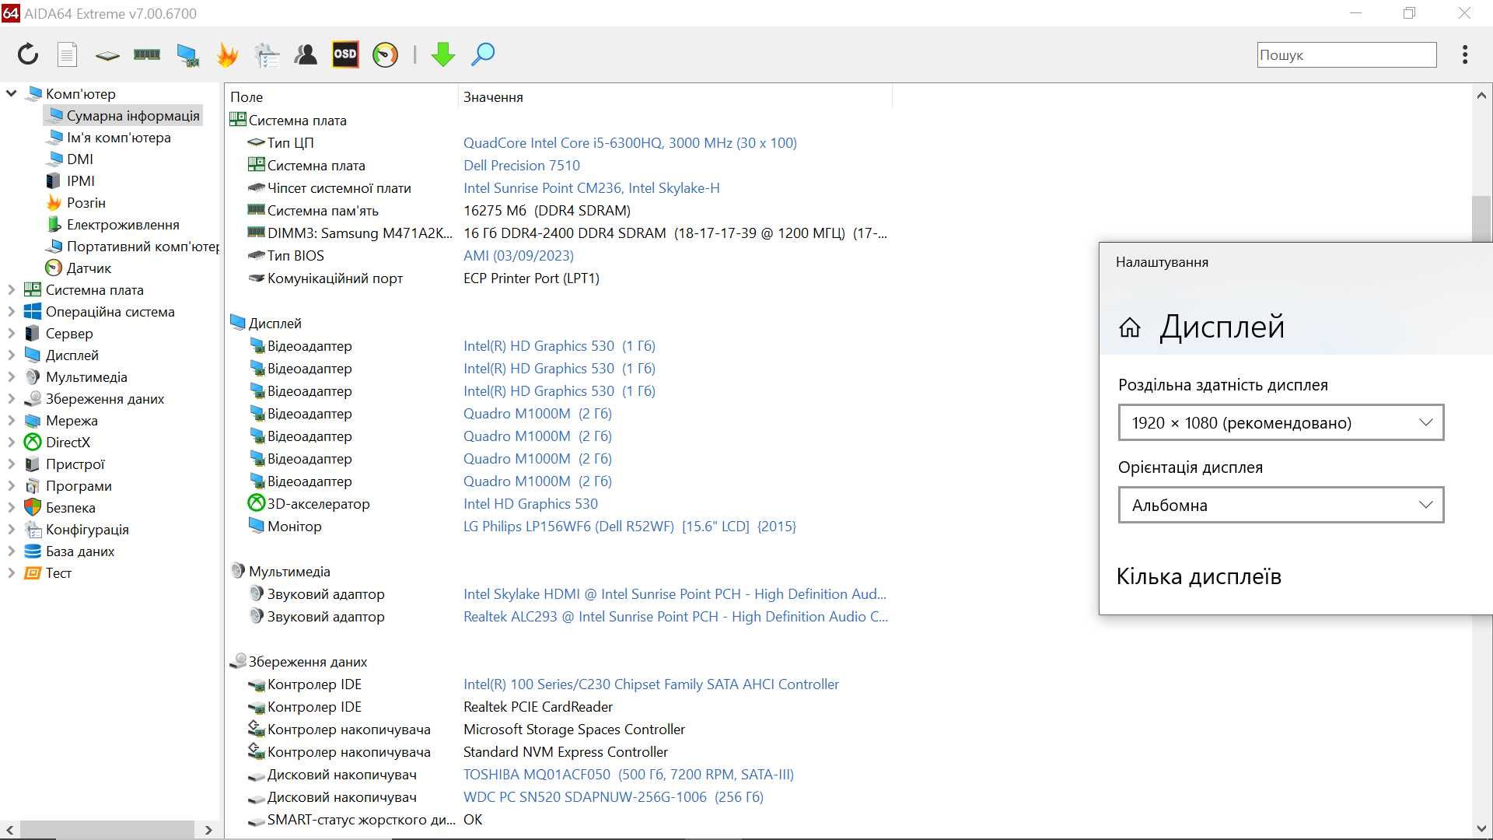The image size is (1493, 840).
Task: Open the sensor gauge toolbar icon
Action: tap(385, 54)
